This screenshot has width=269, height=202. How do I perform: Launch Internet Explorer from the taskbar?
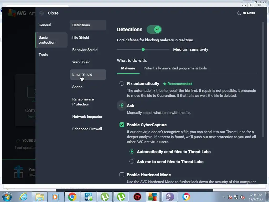(x=23, y=197)
